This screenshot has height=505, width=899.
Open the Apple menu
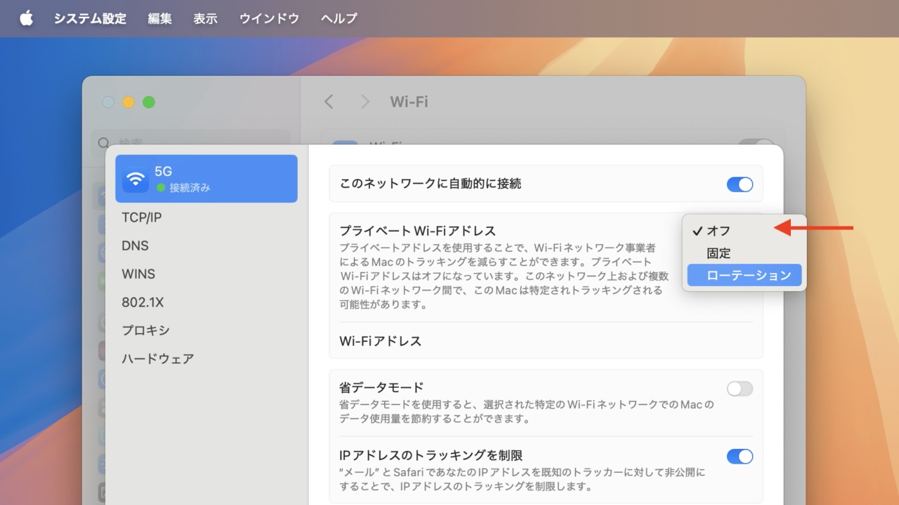[x=26, y=18]
